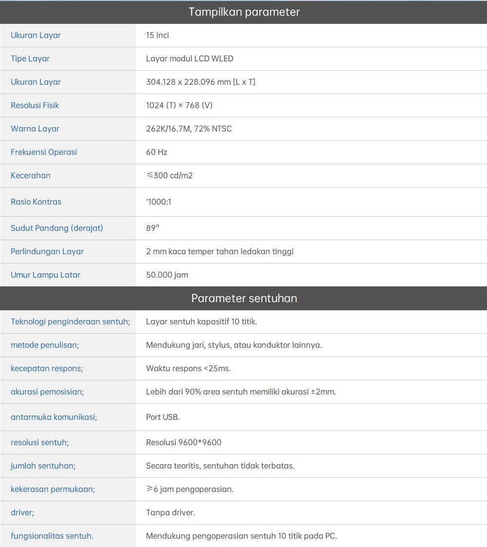The image size is (487, 547).
Task: Select the 'Kecerahan' label
Action: pos(31,175)
